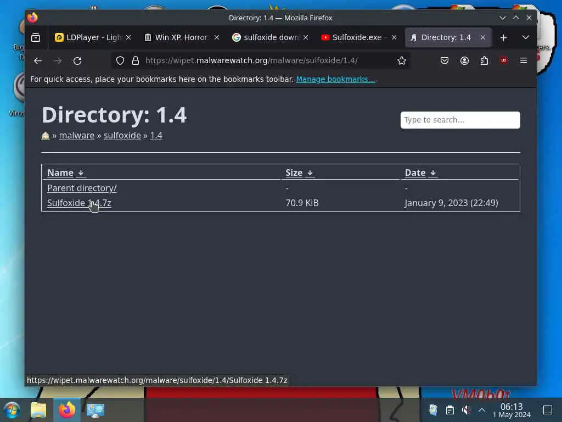Screen dimensions: 562x422
Task: Open the uBlock Origin extension icon
Action: (x=504, y=60)
